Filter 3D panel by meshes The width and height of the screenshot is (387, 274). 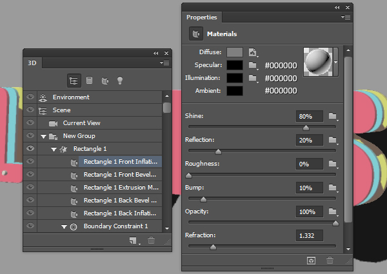coord(90,81)
